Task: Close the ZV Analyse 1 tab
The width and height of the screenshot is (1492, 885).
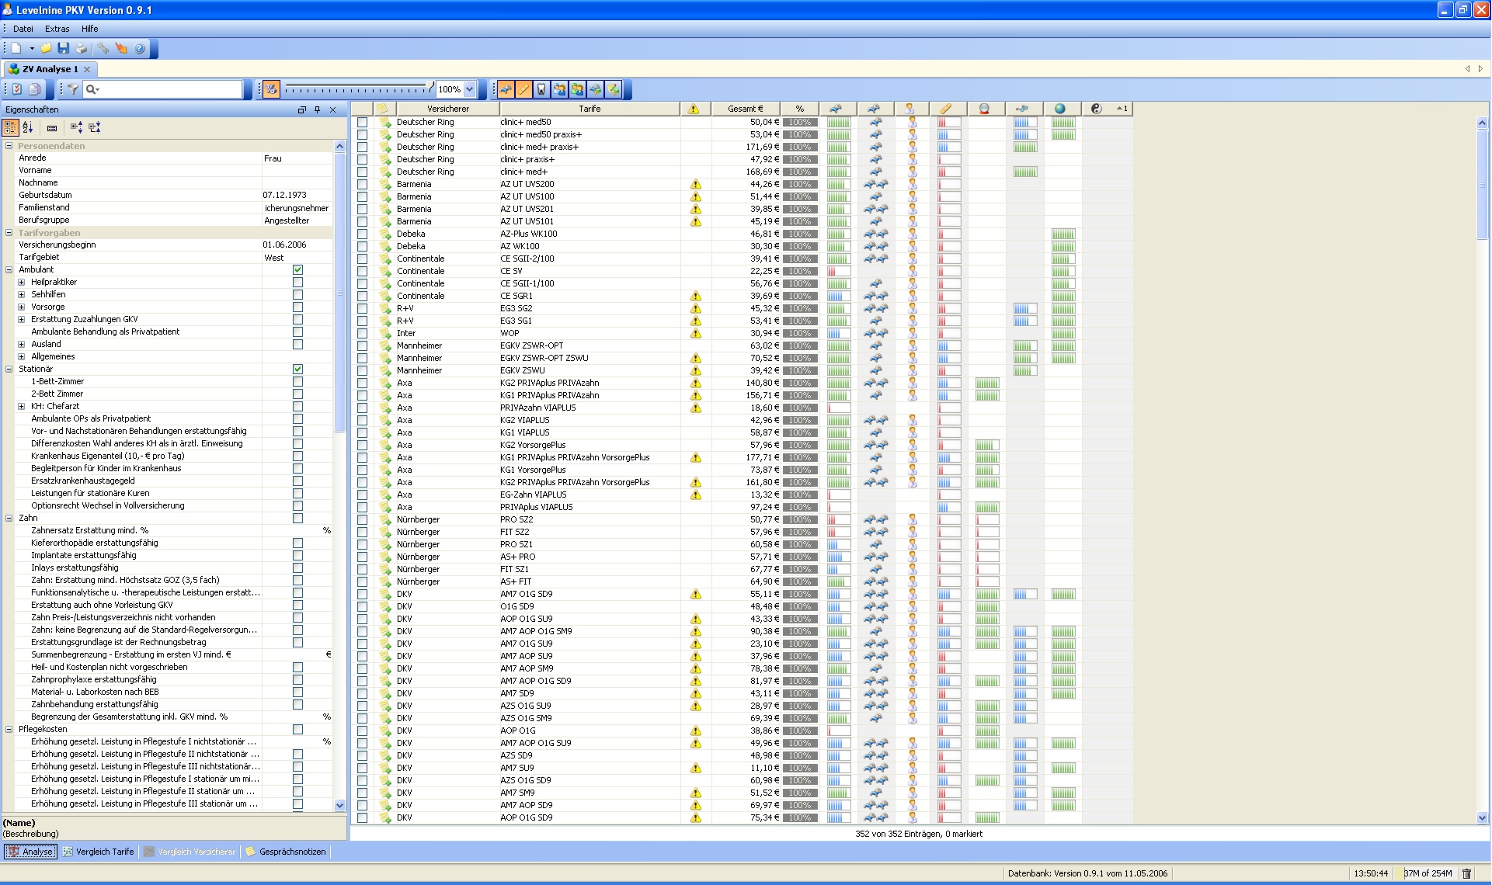Action: pos(87,69)
